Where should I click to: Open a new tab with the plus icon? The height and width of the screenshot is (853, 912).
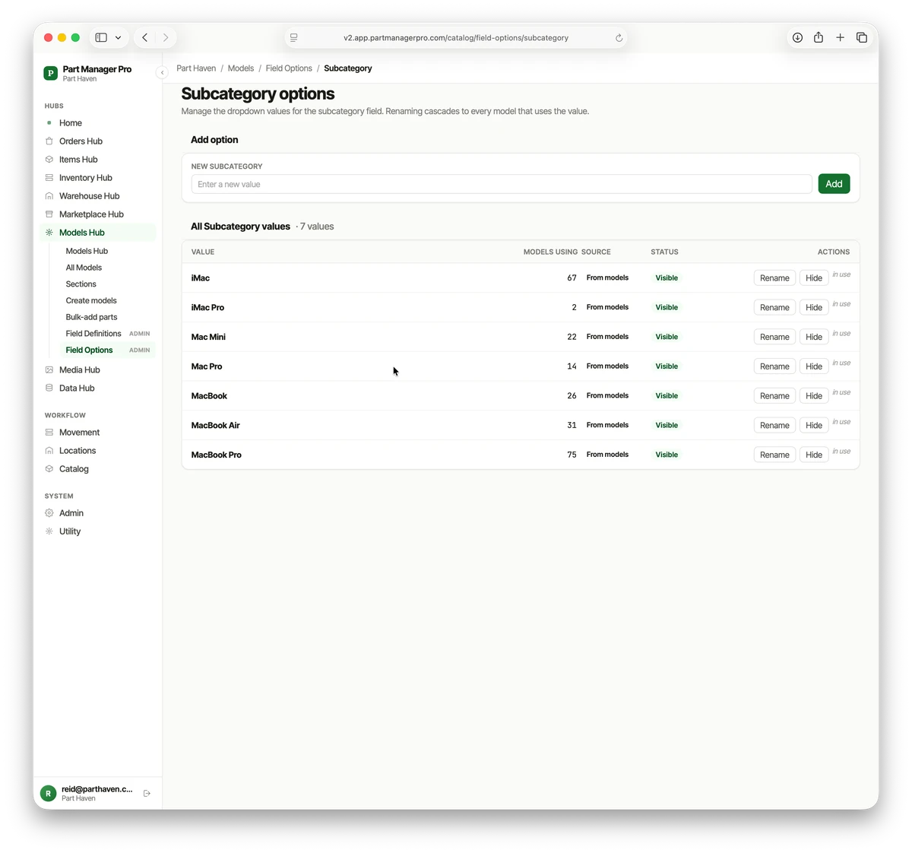840,37
